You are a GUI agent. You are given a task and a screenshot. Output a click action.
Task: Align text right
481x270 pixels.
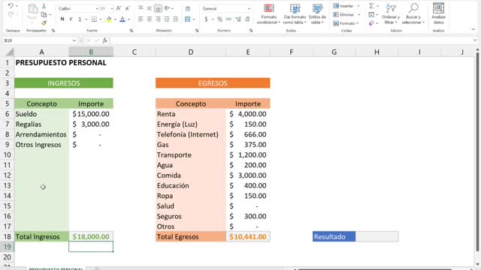[x=158, y=19]
